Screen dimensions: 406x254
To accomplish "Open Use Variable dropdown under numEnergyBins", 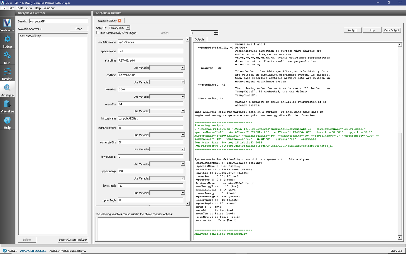I will 167,135.
